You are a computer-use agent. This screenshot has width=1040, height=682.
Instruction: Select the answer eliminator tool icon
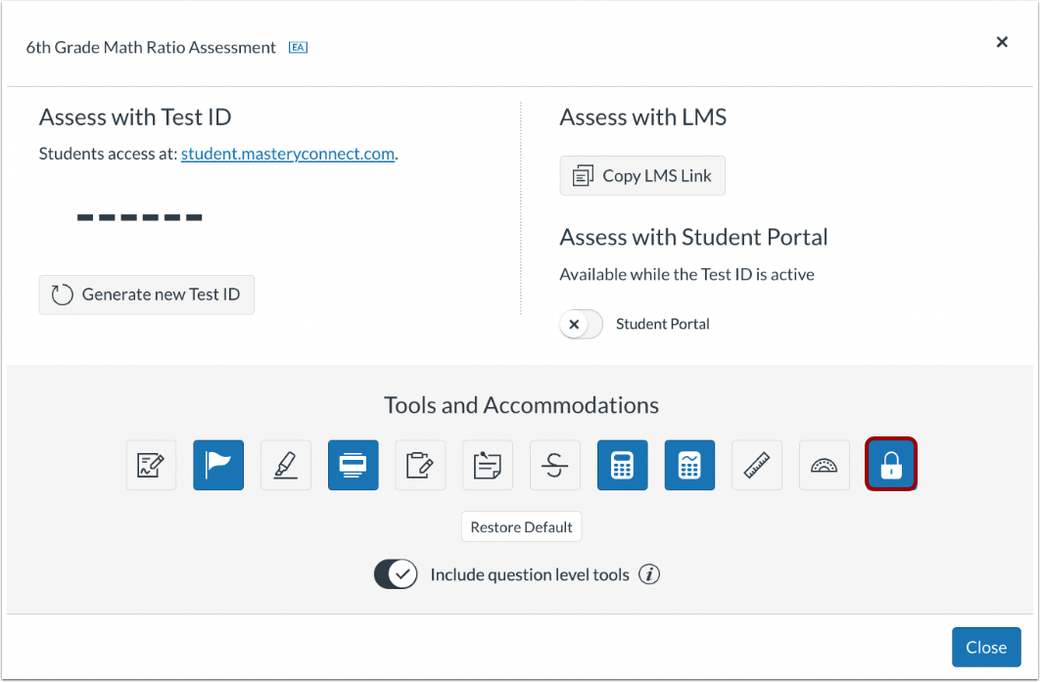point(151,465)
